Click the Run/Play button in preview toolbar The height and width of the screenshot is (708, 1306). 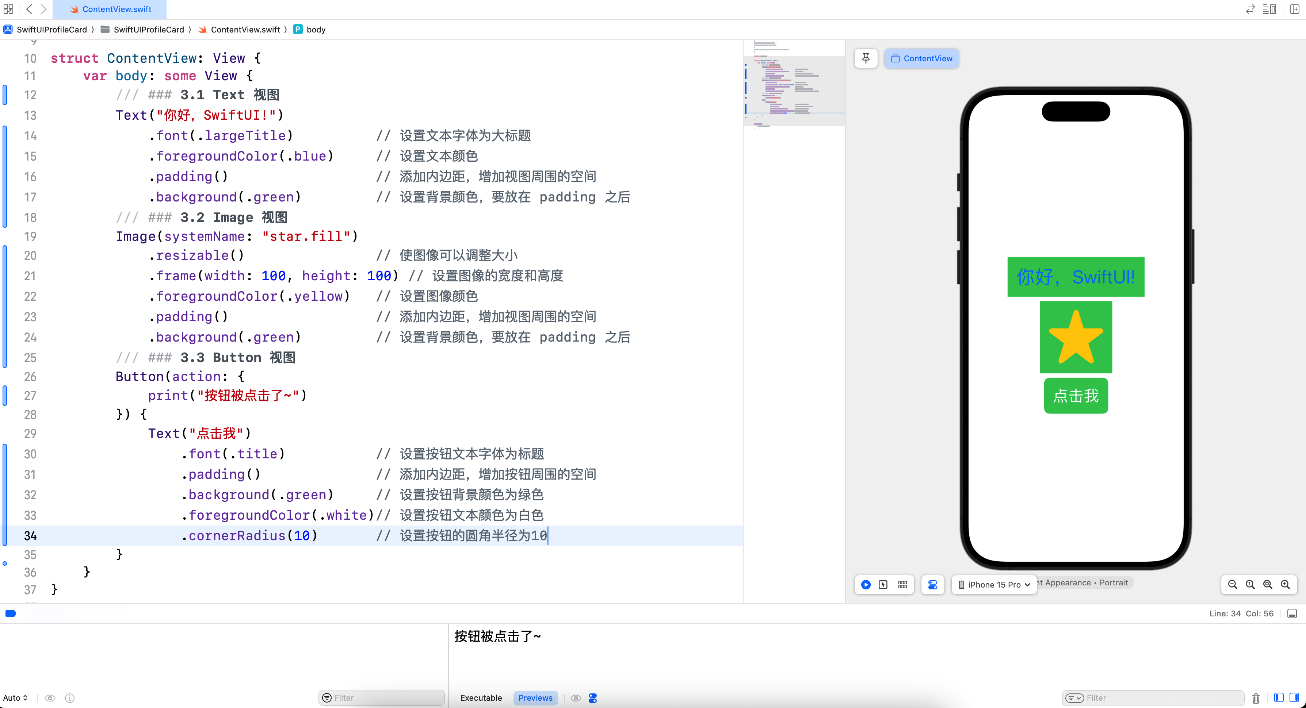tap(866, 584)
